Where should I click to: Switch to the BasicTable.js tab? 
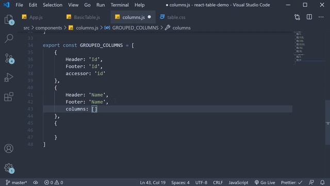pyautogui.click(x=84, y=17)
